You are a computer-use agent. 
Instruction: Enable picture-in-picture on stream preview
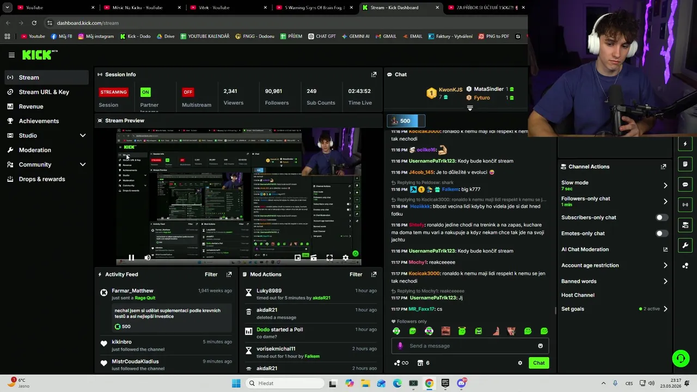pos(297,258)
